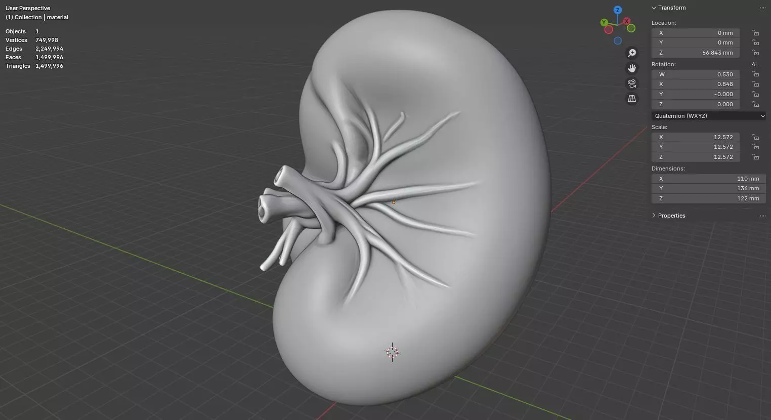Click the 'Objects' statistics label
This screenshot has width=771, height=420.
pos(16,31)
